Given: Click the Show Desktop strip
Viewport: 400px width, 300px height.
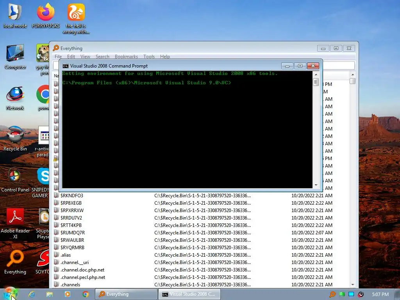Looking at the screenshot, I should coord(397,294).
